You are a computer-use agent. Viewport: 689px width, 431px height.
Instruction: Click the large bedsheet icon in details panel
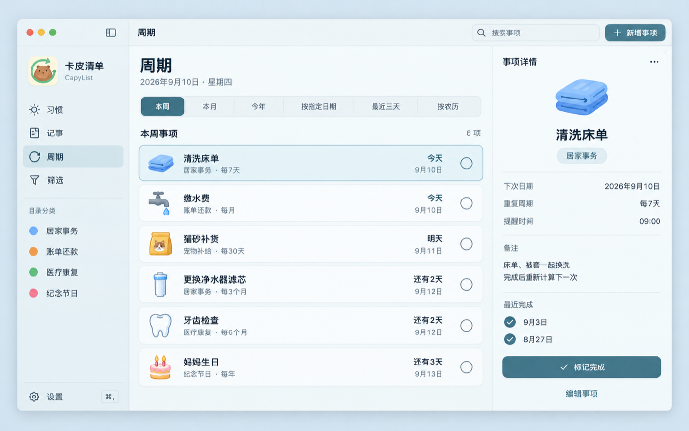tap(582, 97)
